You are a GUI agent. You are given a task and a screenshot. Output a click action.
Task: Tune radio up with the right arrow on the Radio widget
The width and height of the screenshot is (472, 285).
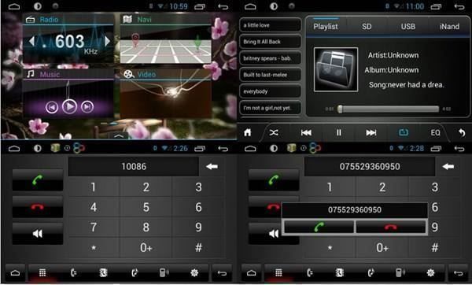pyautogui.click(x=108, y=41)
